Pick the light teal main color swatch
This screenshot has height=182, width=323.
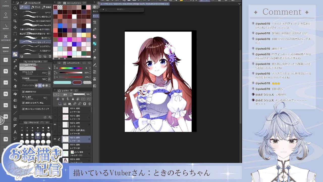coord(62,82)
